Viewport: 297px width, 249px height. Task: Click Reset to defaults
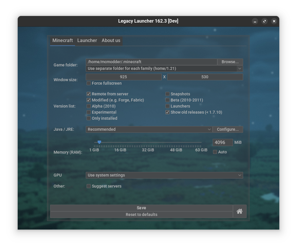coord(141,215)
